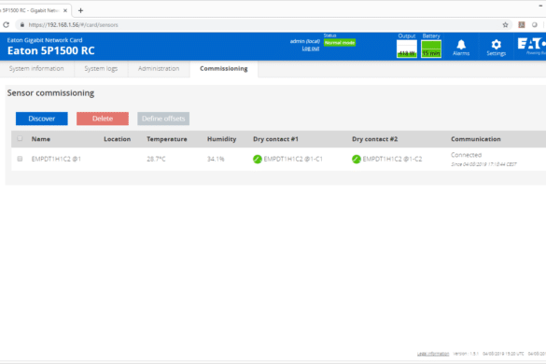The height and width of the screenshot is (364, 546).
Task: Click the Normal mode status badge
Action: tap(340, 43)
